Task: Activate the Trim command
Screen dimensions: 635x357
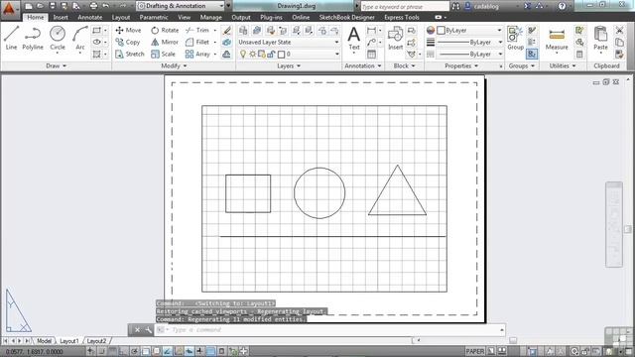Action: click(x=197, y=31)
